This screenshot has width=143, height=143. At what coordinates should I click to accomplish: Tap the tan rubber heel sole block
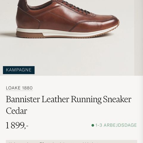(29, 34)
